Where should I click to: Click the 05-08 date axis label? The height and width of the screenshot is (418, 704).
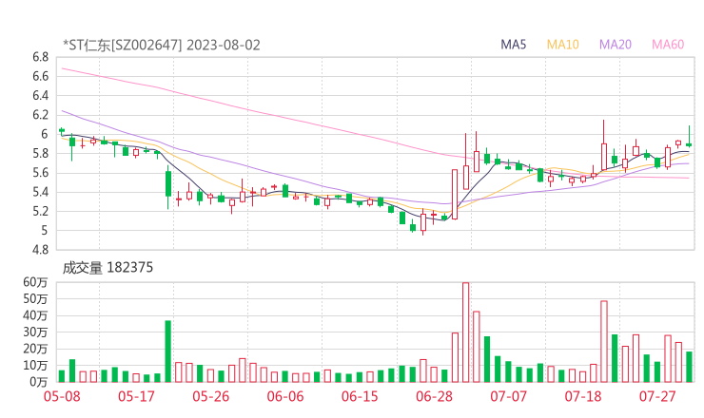(62, 396)
